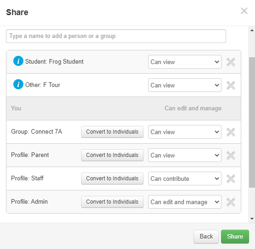Click the greyed 'Can edit and manage' text
The height and width of the screenshot is (249, 255).
pos(193,108)
